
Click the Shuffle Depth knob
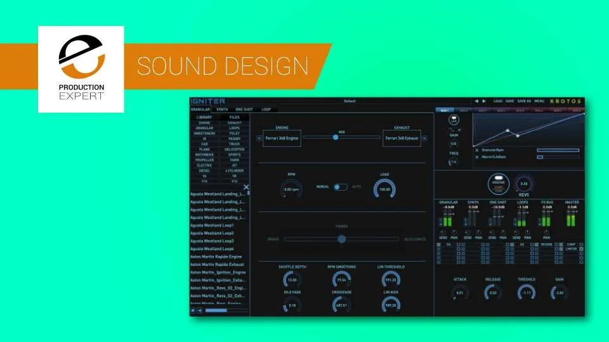click(x=292, y=279)
